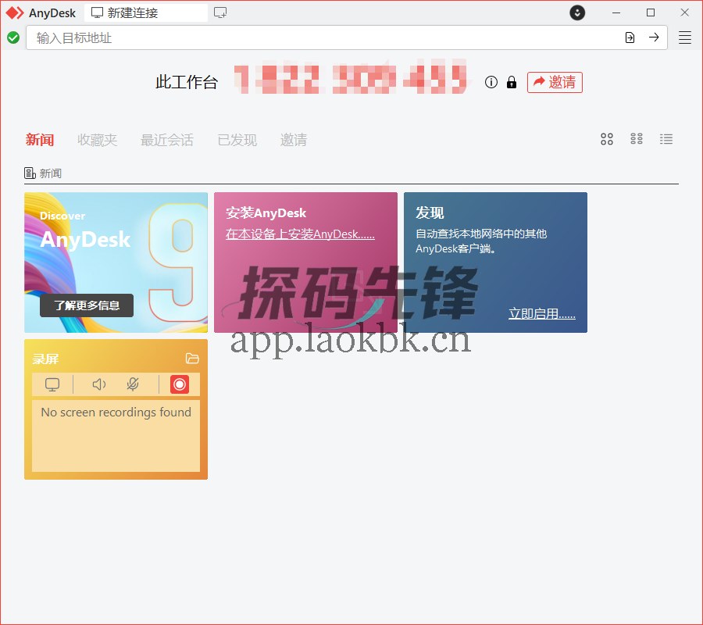703x625 pixels.
Task: Click the connect arrow icon
Action: point(654,37)
